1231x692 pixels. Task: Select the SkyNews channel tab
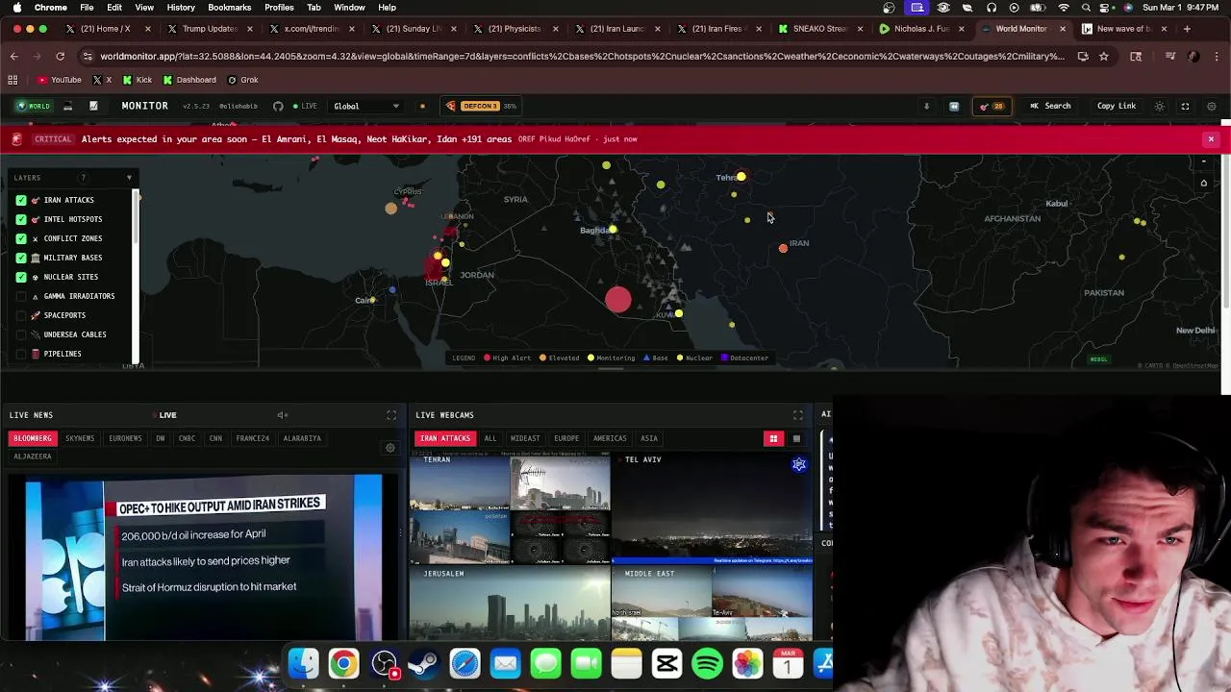pyautogui.click(x=80, y=438)
